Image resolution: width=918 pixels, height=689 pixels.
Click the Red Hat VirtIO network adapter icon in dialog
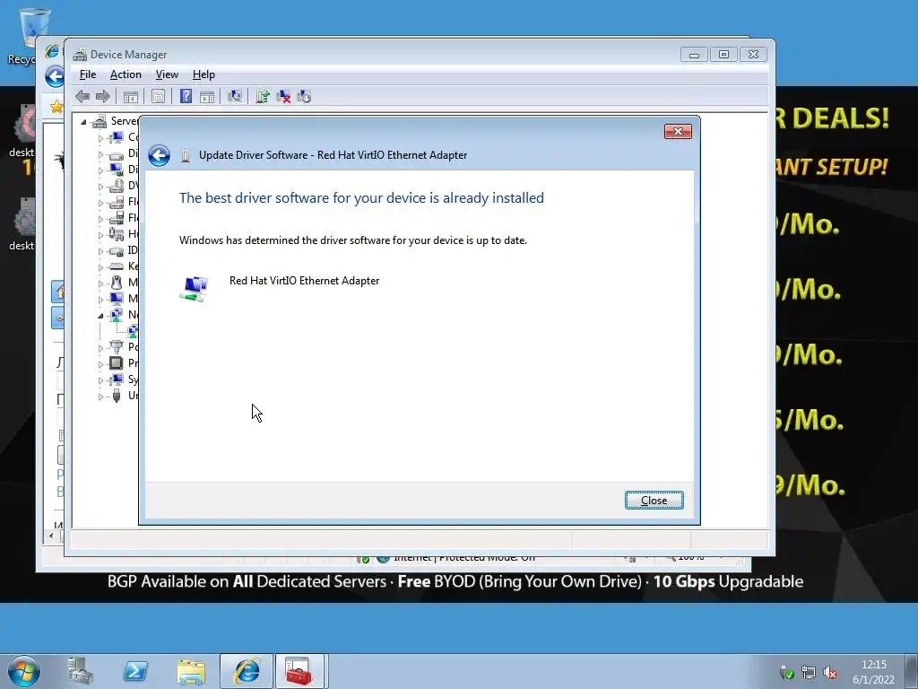[x=195, y=289]
